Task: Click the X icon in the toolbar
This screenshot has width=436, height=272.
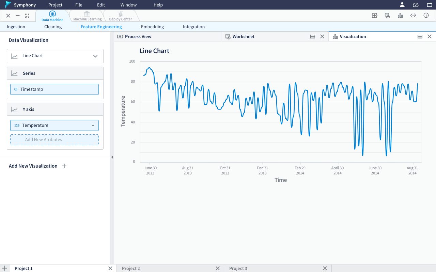Action: pyautogui.click(x=8, y=16)
